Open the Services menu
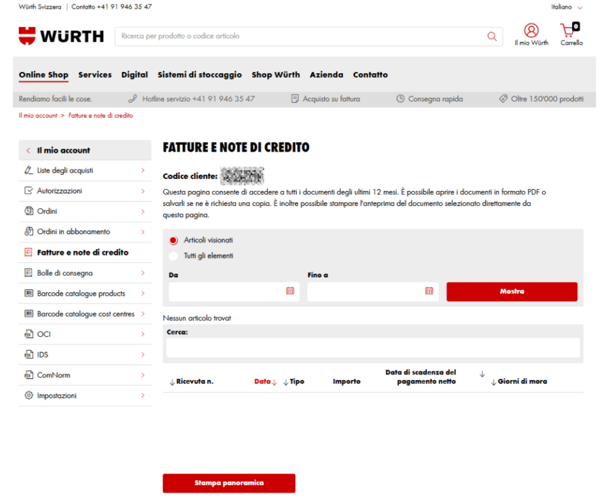This screenshot has width=609, height=499. 95,75
